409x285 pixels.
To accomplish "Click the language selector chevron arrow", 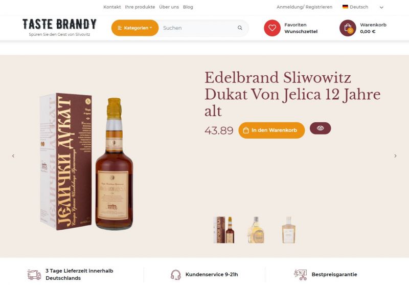I will point(381,7).
